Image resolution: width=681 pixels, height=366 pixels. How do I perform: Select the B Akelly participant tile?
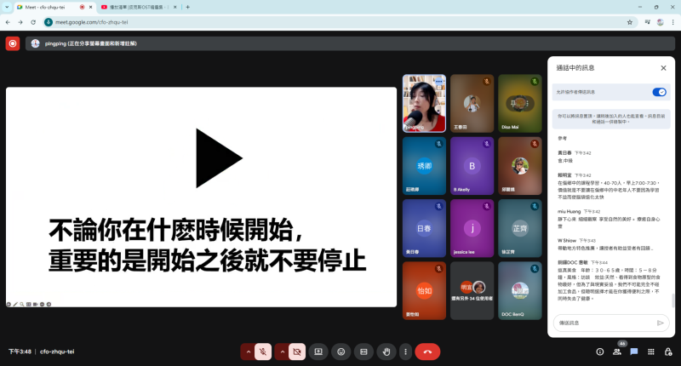[472, 166]
